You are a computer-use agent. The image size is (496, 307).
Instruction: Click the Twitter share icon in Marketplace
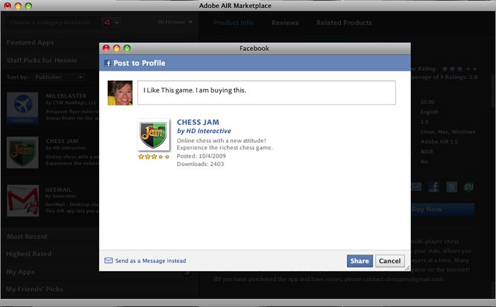[x=452, y=187]
